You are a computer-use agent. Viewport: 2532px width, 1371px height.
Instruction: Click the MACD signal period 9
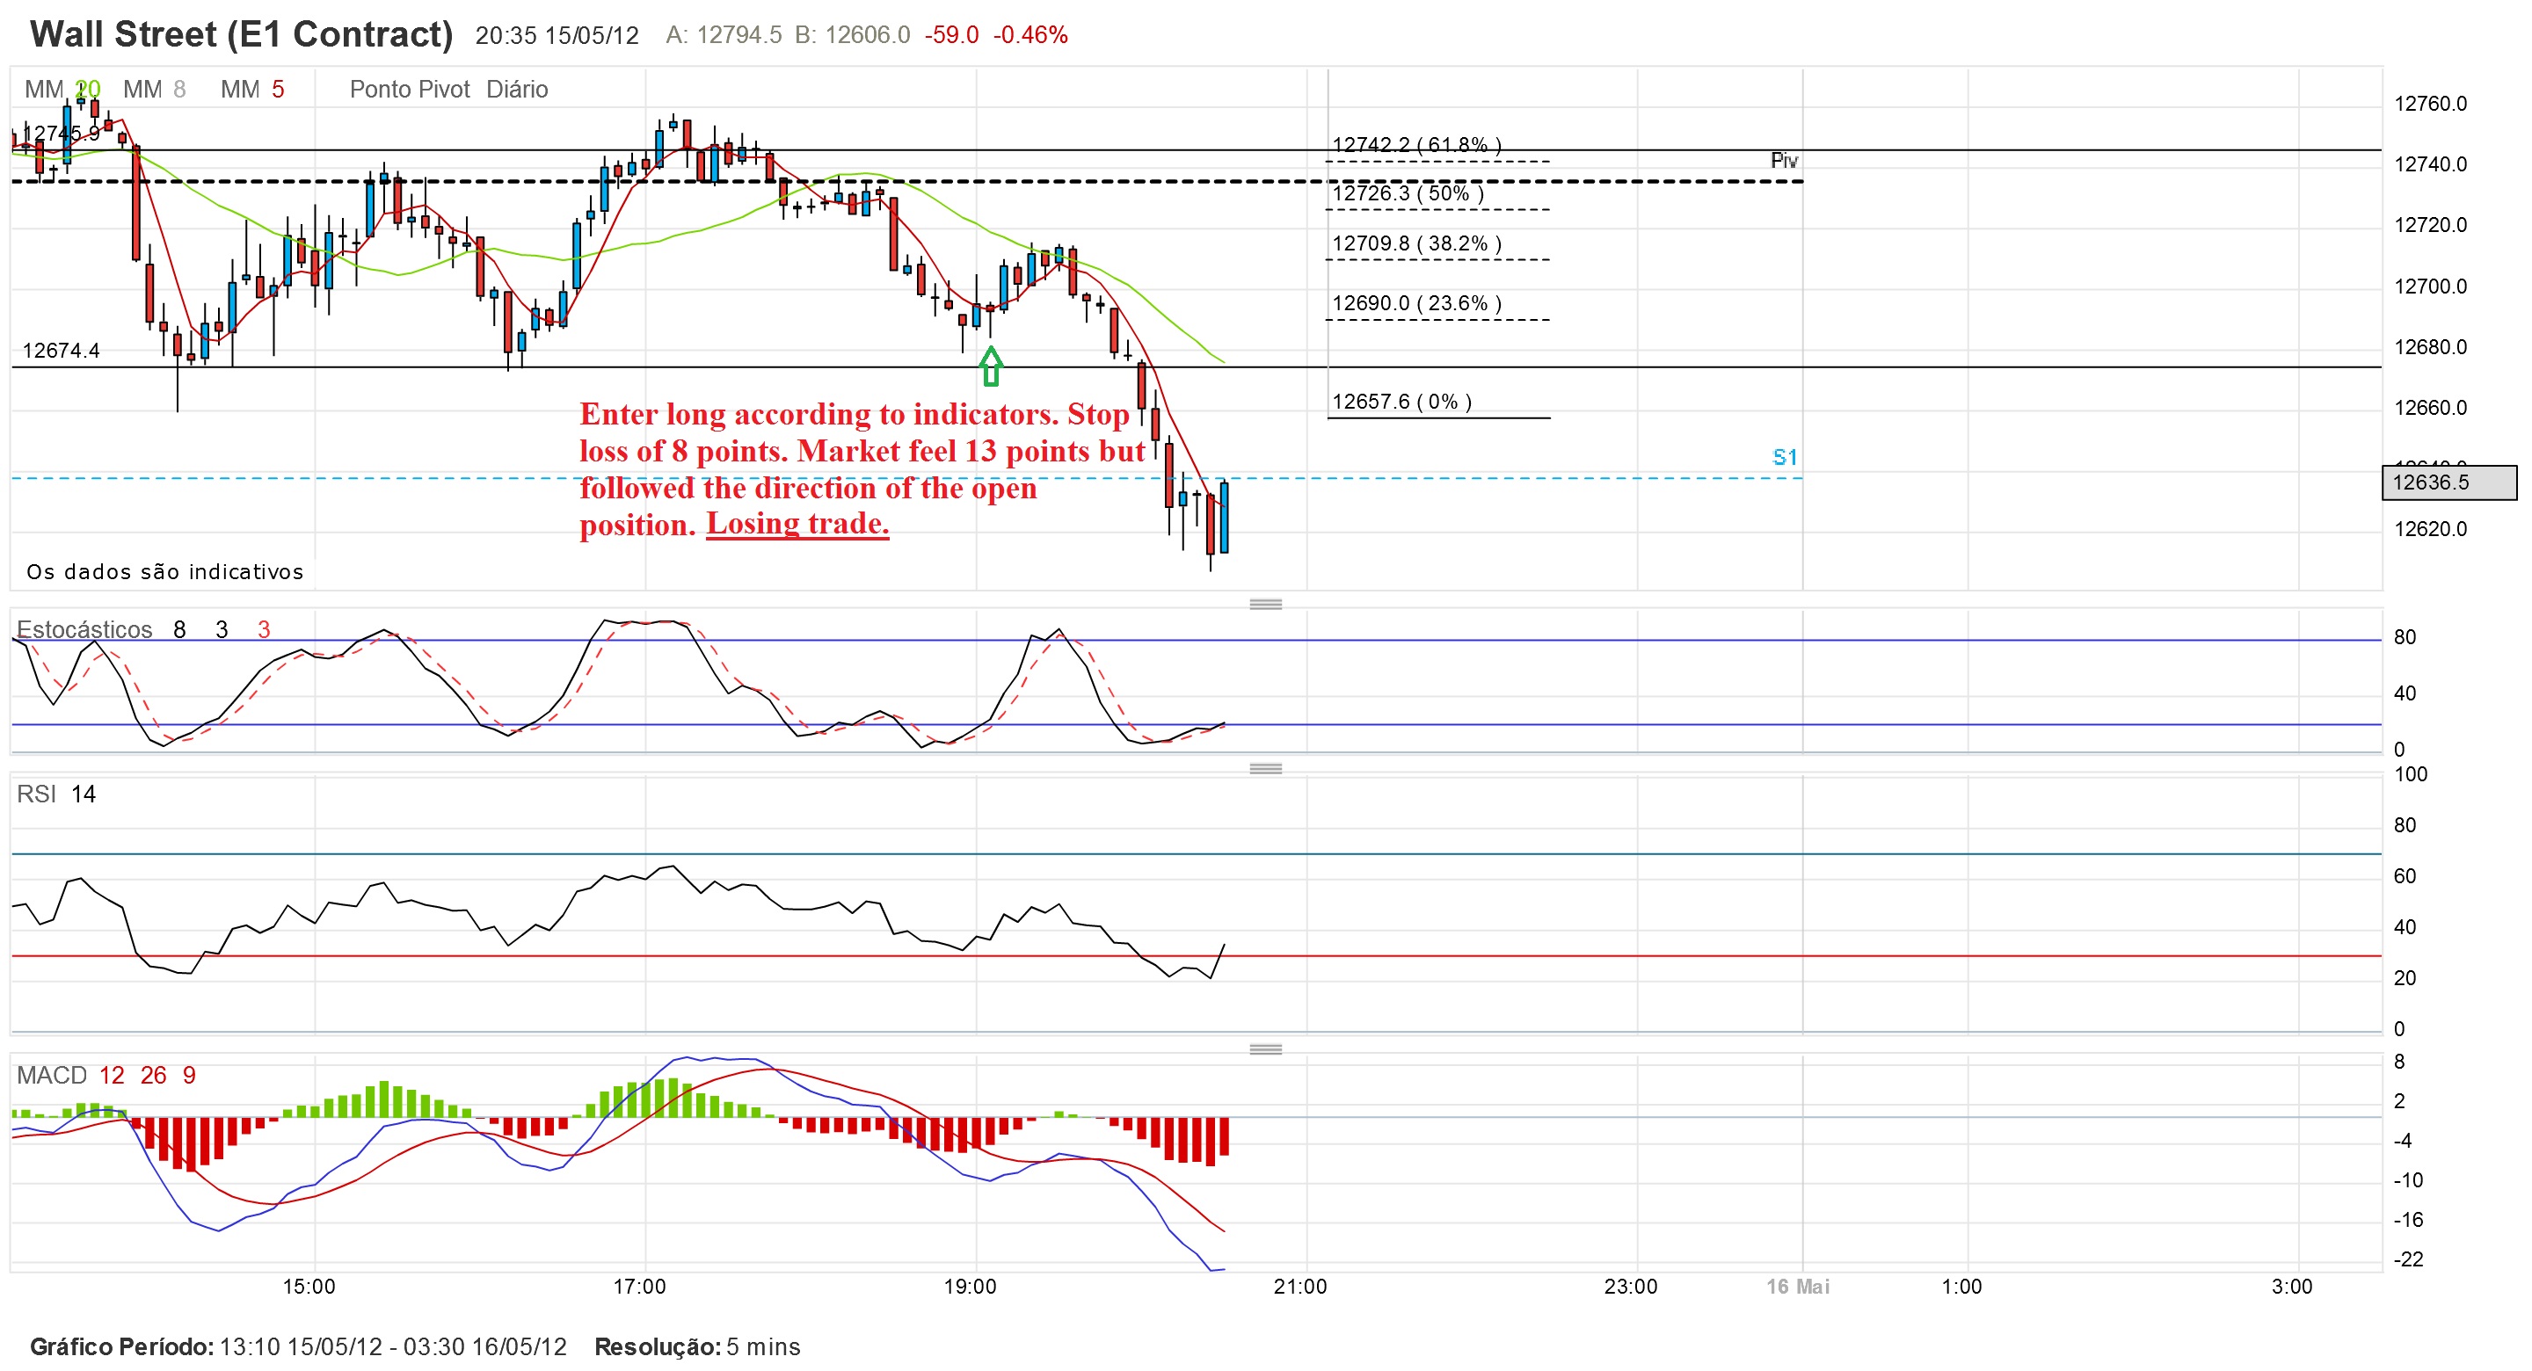point(189,1075)
